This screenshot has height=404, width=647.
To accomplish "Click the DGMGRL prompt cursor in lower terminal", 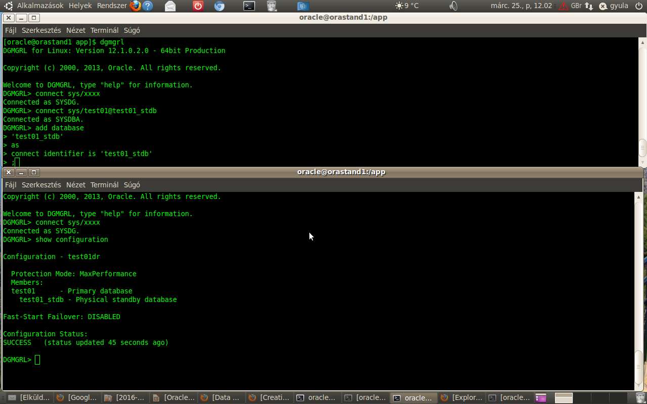I will click(x=37, y=360).
